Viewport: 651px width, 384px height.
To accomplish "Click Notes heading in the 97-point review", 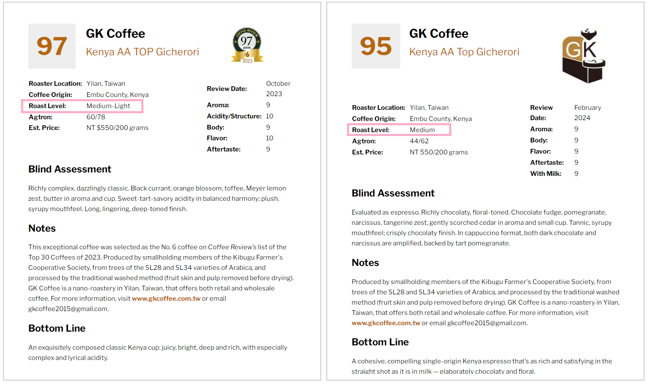I will point(42,229).
